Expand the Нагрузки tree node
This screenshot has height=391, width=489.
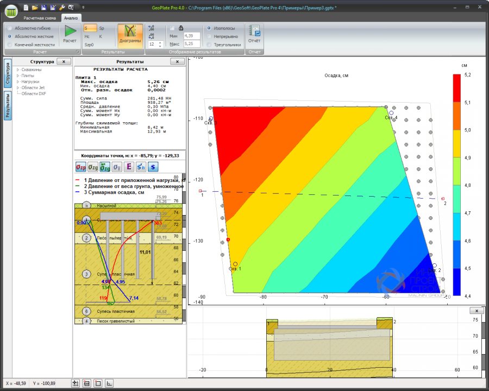click(18, 81)
